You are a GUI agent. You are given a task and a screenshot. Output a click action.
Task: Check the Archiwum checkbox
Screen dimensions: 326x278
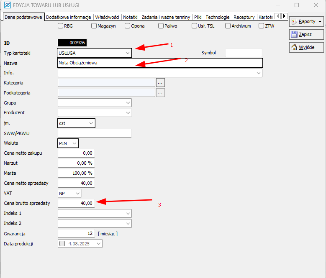click(x=228, y=26)
